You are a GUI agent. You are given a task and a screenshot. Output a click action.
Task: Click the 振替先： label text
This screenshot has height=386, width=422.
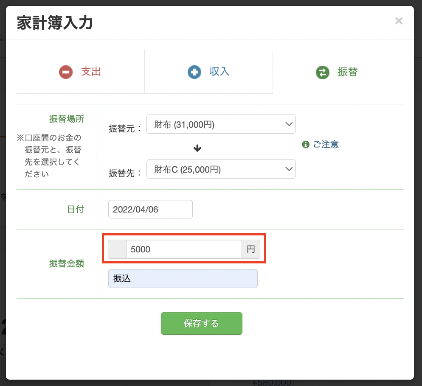125,173
